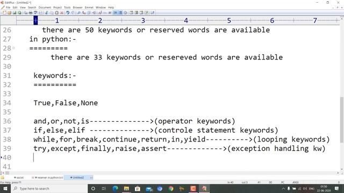Open Cortana circle icon on taskbar
Viewport: 344px width, 193px height.
tap(93, 188)
